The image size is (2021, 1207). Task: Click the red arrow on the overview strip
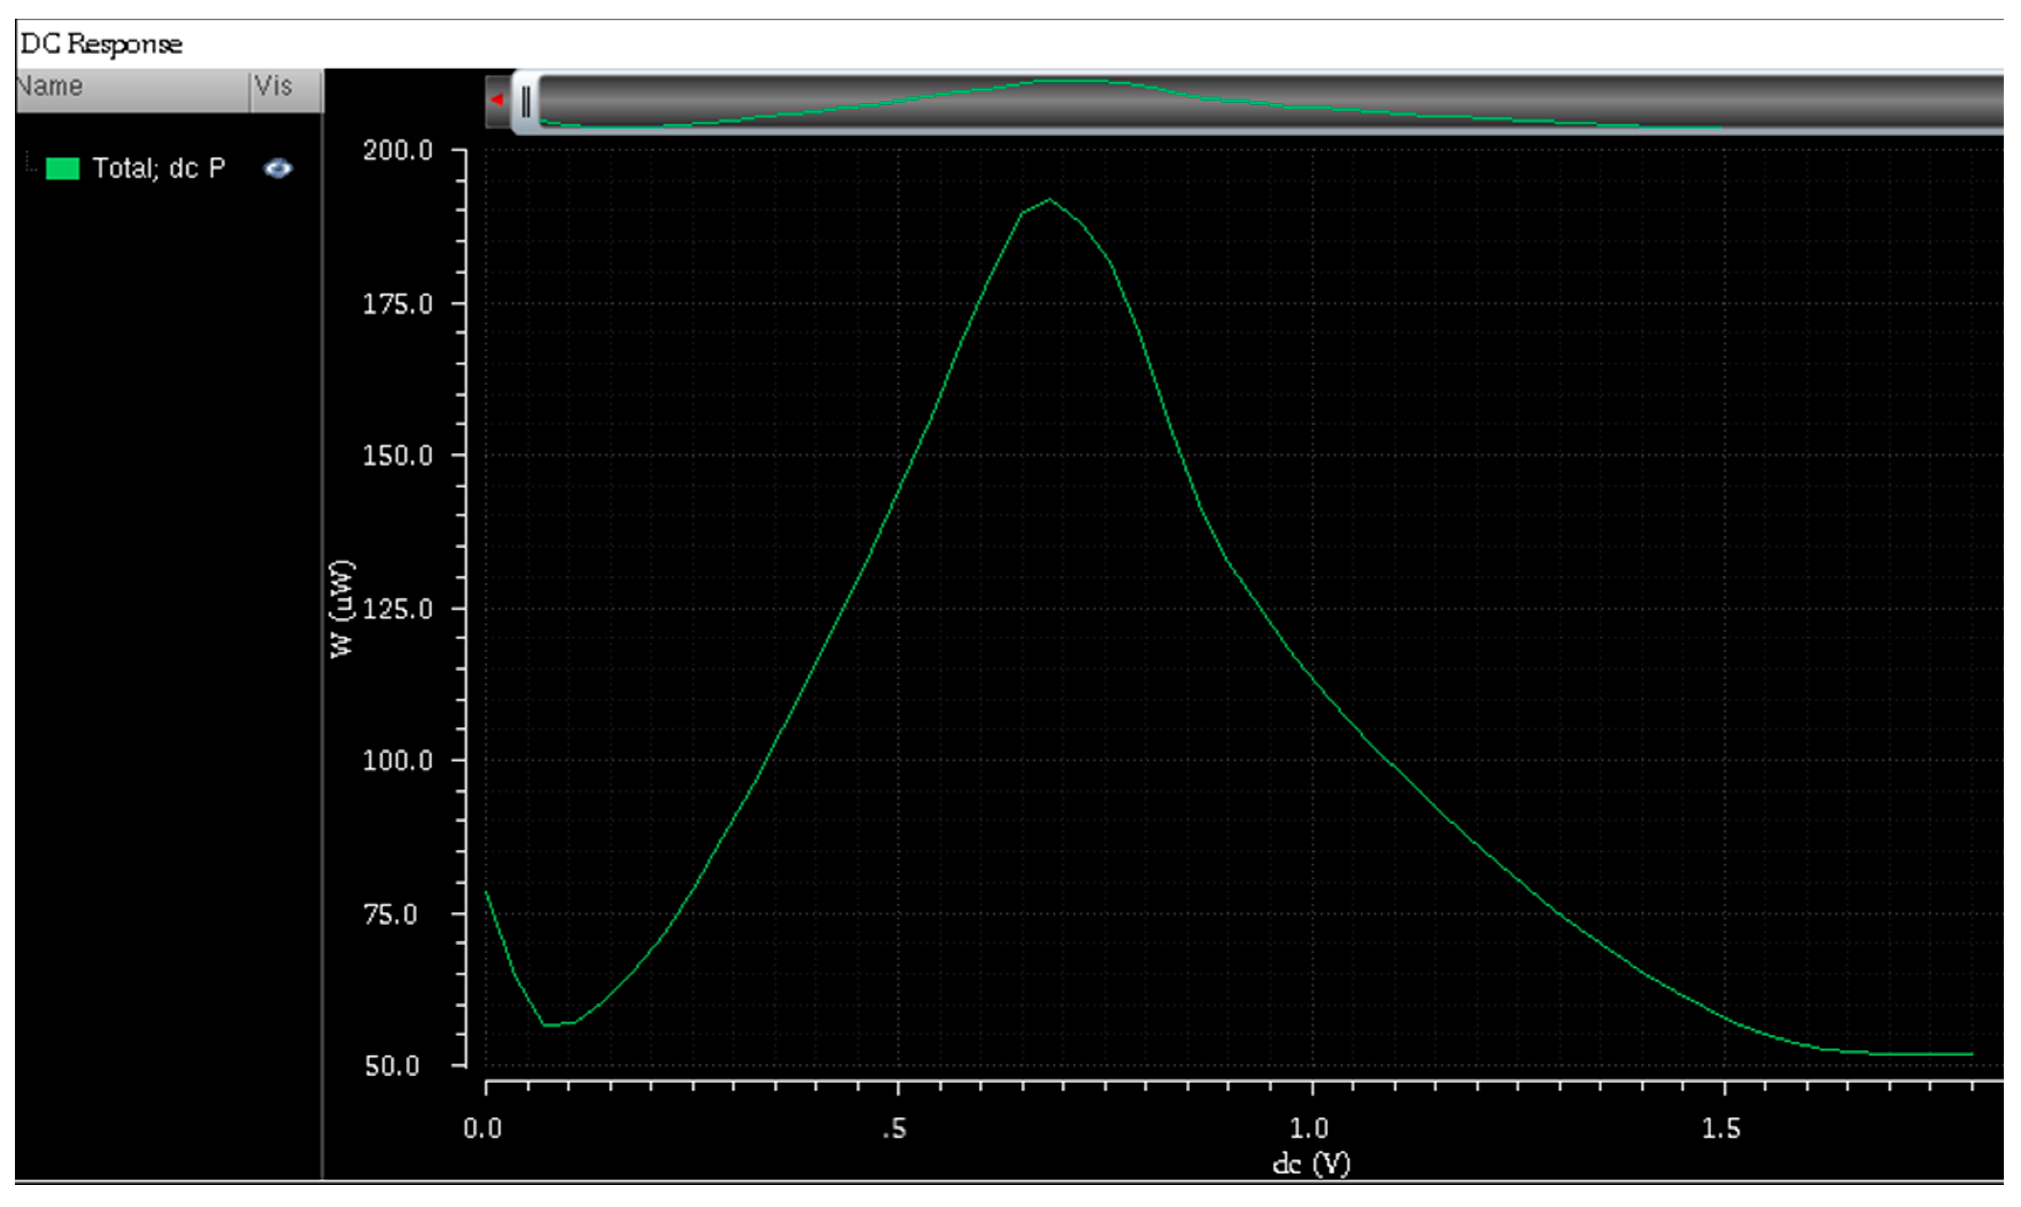(497, 100)
